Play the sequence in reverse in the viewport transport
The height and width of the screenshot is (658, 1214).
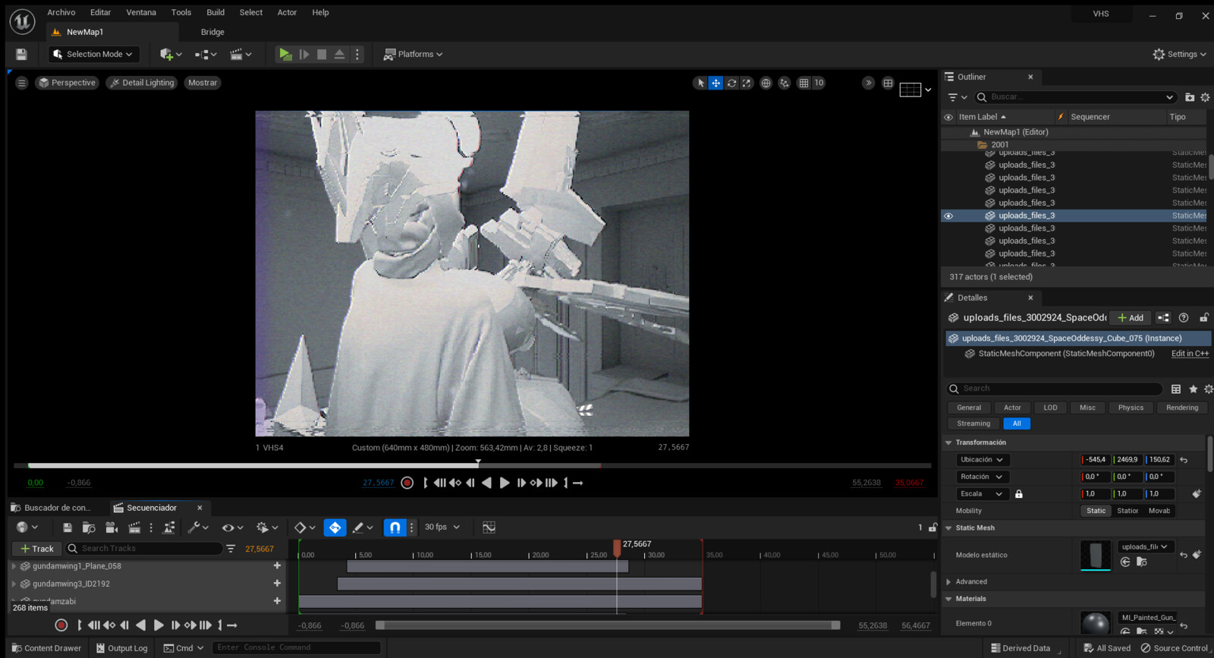tap(486, 483)
